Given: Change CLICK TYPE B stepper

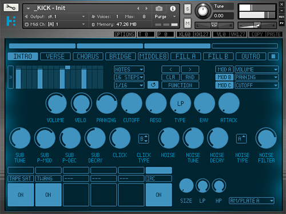Looking at the screenshot, I should (144, 138).
